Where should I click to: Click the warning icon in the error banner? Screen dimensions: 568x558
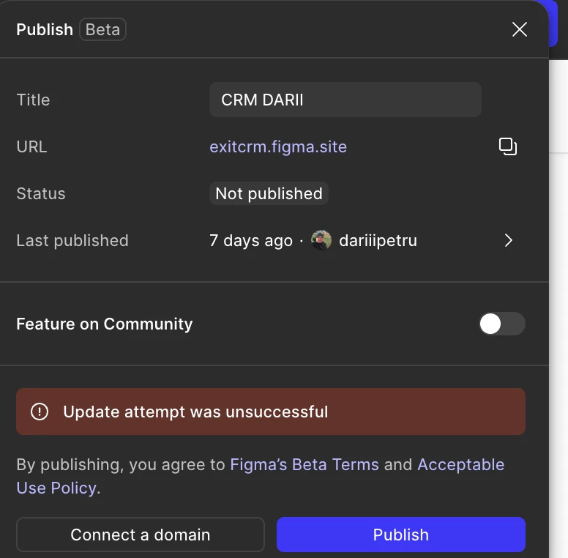(40, 412)
